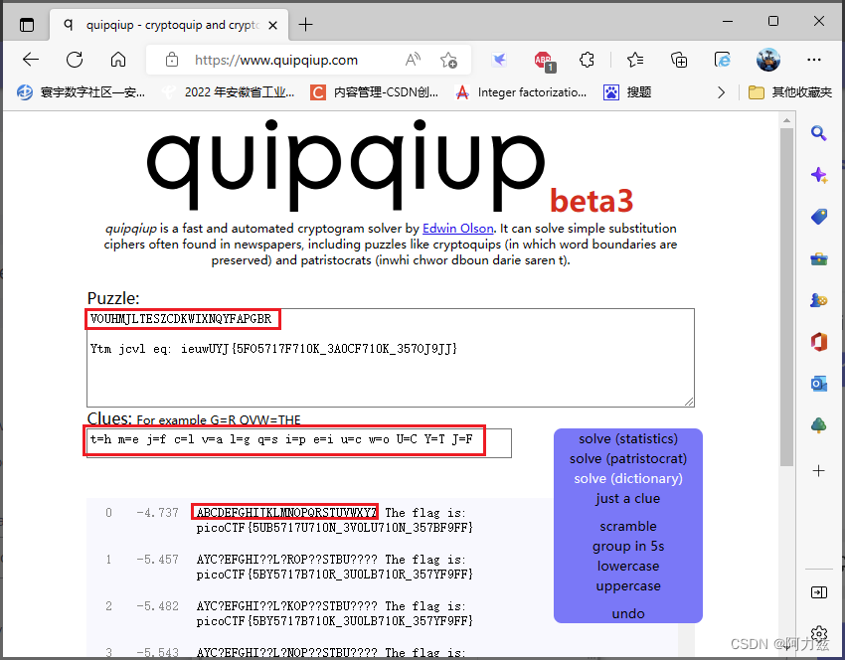Open the 内容管理-CSDN bookmark
Screen dimensions: 845x660
coord(375,92)
